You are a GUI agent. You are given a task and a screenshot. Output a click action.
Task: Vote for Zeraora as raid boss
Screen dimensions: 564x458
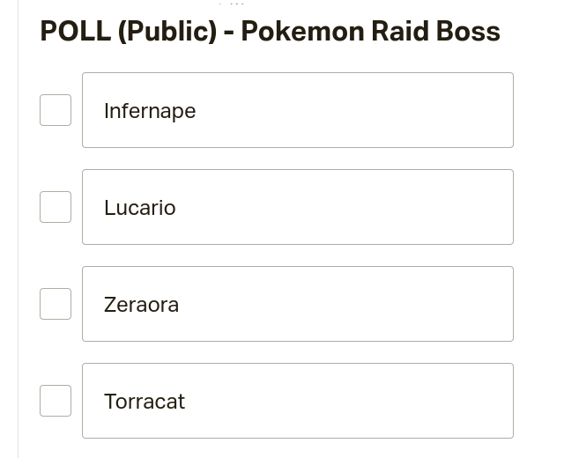tap(56, 304)
